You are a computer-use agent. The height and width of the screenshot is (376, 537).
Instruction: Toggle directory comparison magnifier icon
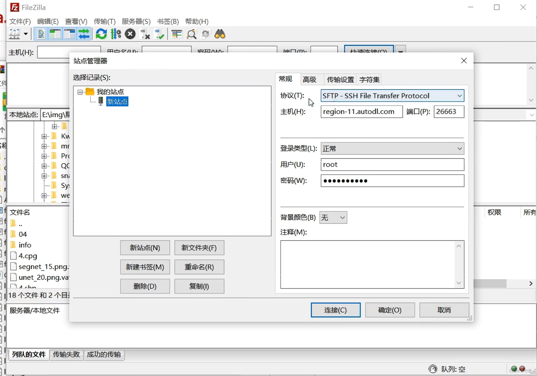coord(191,34)
